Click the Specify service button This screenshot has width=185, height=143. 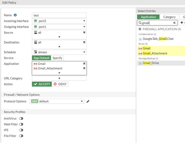57,58
